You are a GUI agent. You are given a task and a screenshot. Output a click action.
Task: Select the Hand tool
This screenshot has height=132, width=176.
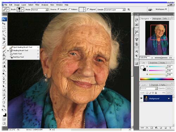coord(4,102)
